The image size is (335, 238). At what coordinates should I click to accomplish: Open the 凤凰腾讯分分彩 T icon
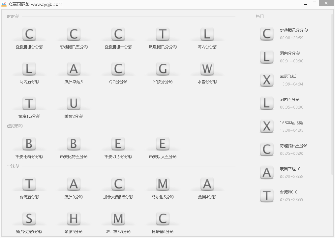click(x=163, y=34)
